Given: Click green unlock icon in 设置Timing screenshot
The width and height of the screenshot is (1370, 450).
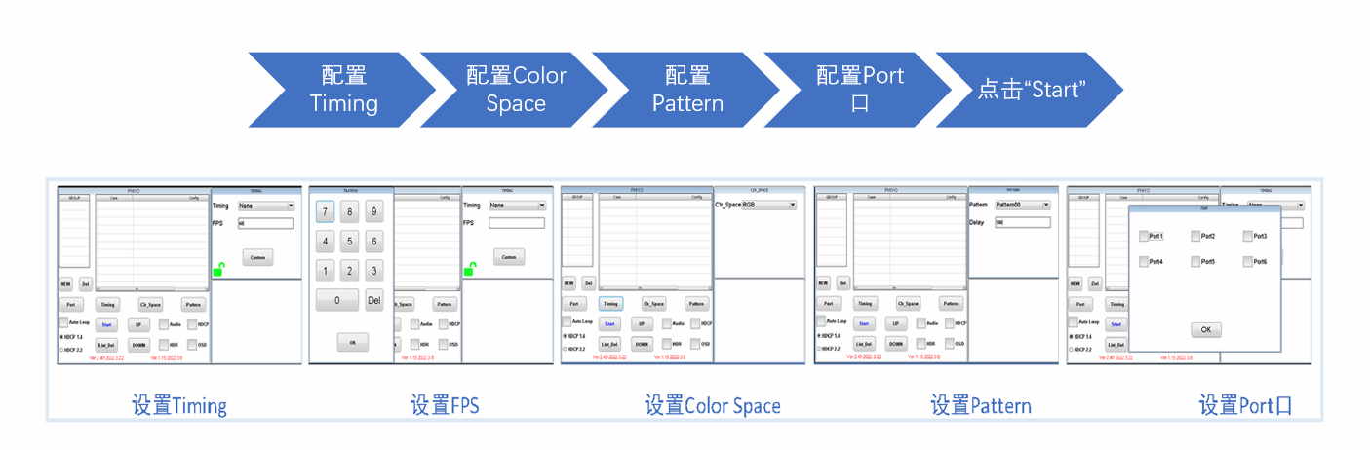Looking at the screenshot, I should coord(217,270).
